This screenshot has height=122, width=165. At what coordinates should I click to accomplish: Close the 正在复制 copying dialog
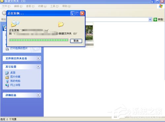pyautogui.click(x=82, y=13)
